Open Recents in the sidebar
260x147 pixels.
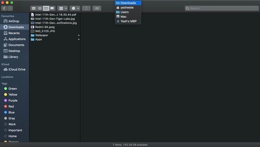coord(14,33)
